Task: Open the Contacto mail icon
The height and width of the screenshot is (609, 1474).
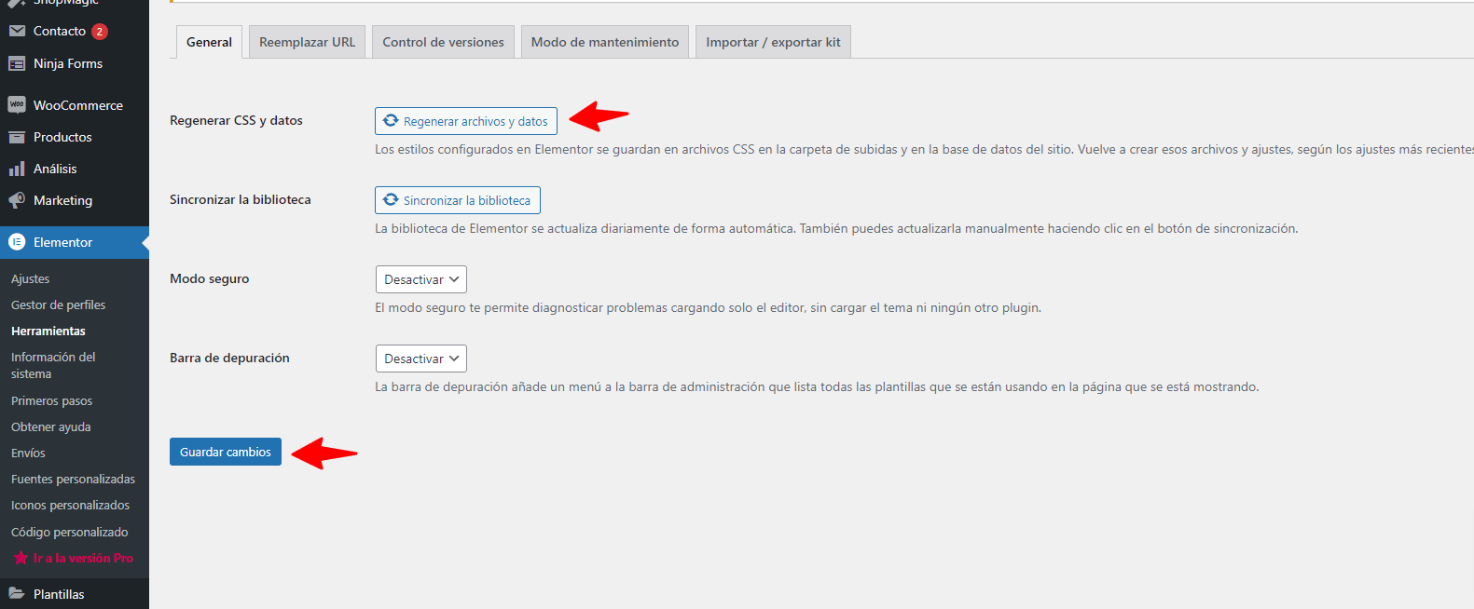Action: (17, 31)
